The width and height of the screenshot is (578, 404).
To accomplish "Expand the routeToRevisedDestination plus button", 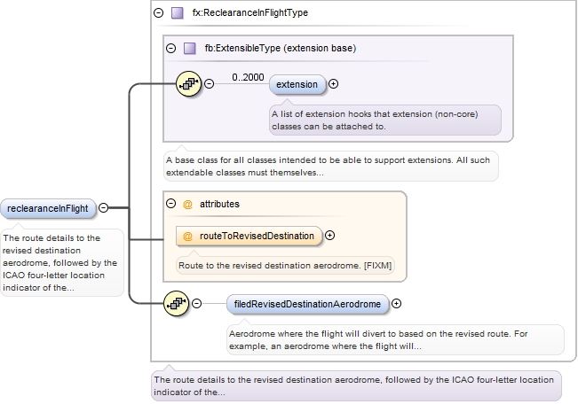I will [x=330, y=236].
